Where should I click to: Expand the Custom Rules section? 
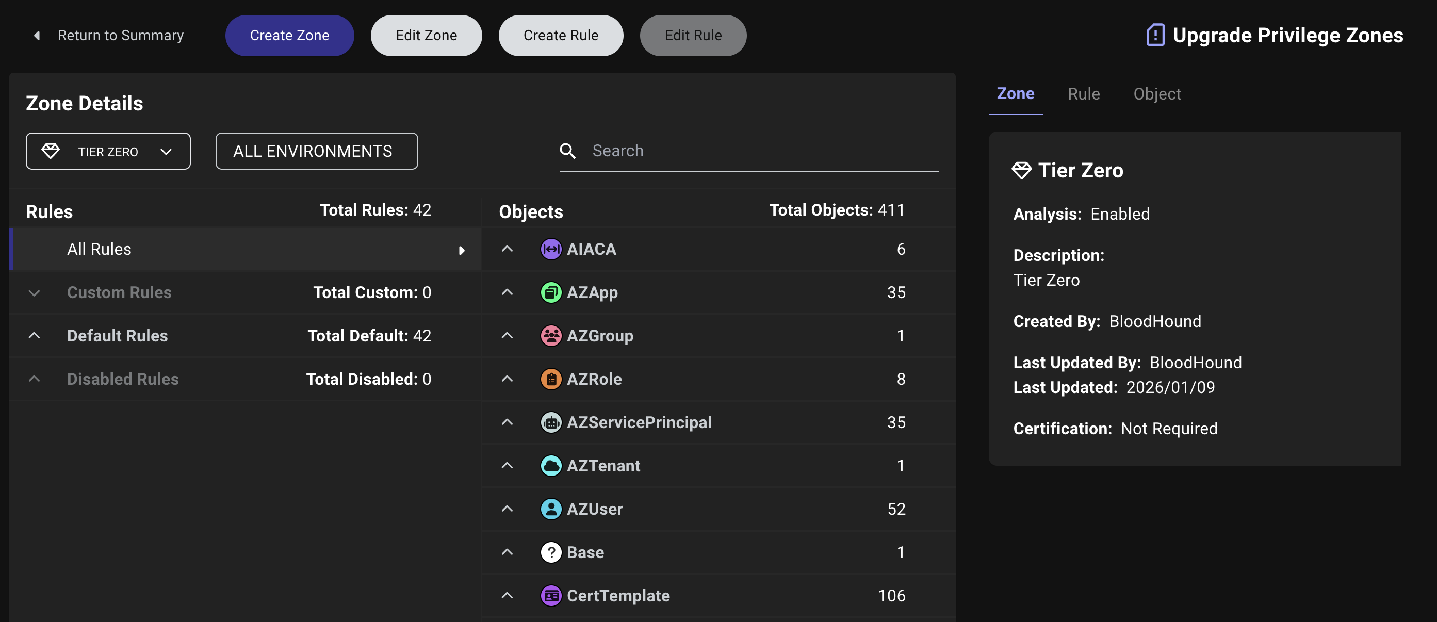[x=35, y=292]
